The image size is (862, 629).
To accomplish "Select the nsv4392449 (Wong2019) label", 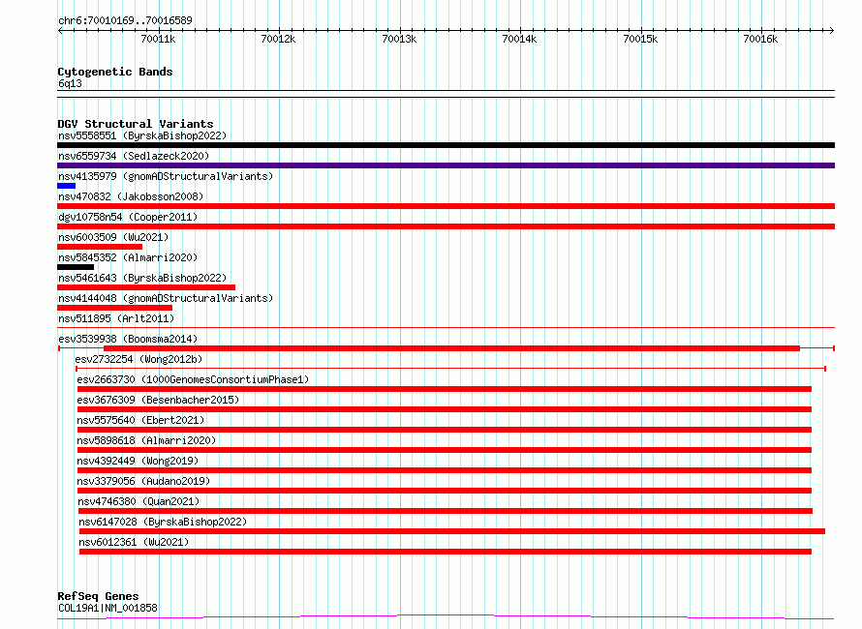I will [138, 461].
